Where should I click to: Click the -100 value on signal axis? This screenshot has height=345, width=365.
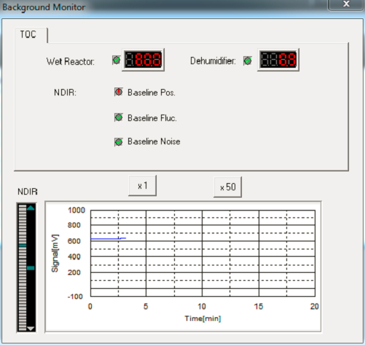pyautogui.click(x=75, y=297)
